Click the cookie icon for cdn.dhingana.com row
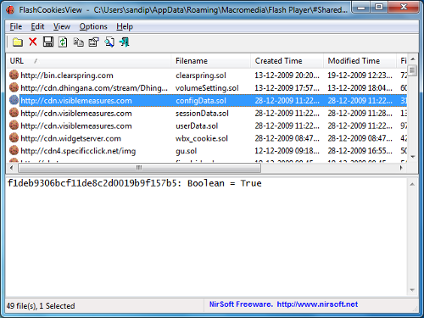Screen dimensions: 424x318 [14, 87]
